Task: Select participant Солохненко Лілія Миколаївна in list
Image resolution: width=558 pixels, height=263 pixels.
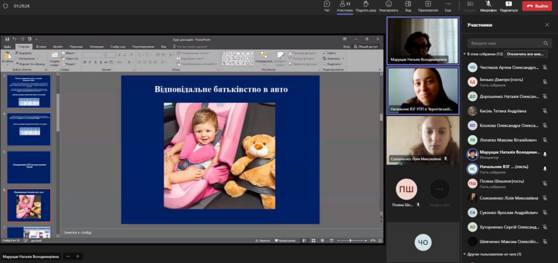Action: click(x=509, y=198)
